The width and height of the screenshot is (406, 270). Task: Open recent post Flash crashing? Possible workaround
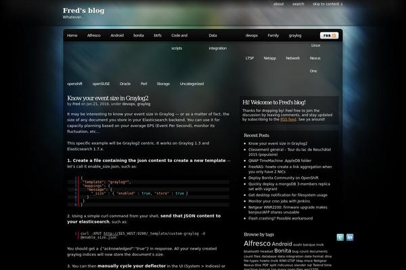point(280,218)
